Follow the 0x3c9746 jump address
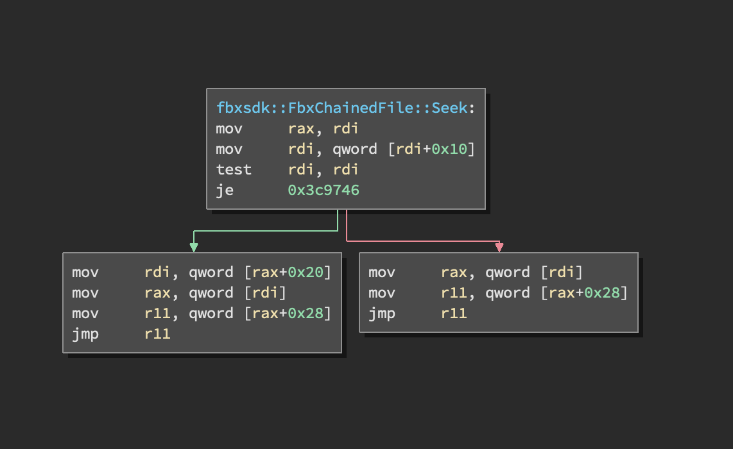733x449 pixels. pos(323,190)
